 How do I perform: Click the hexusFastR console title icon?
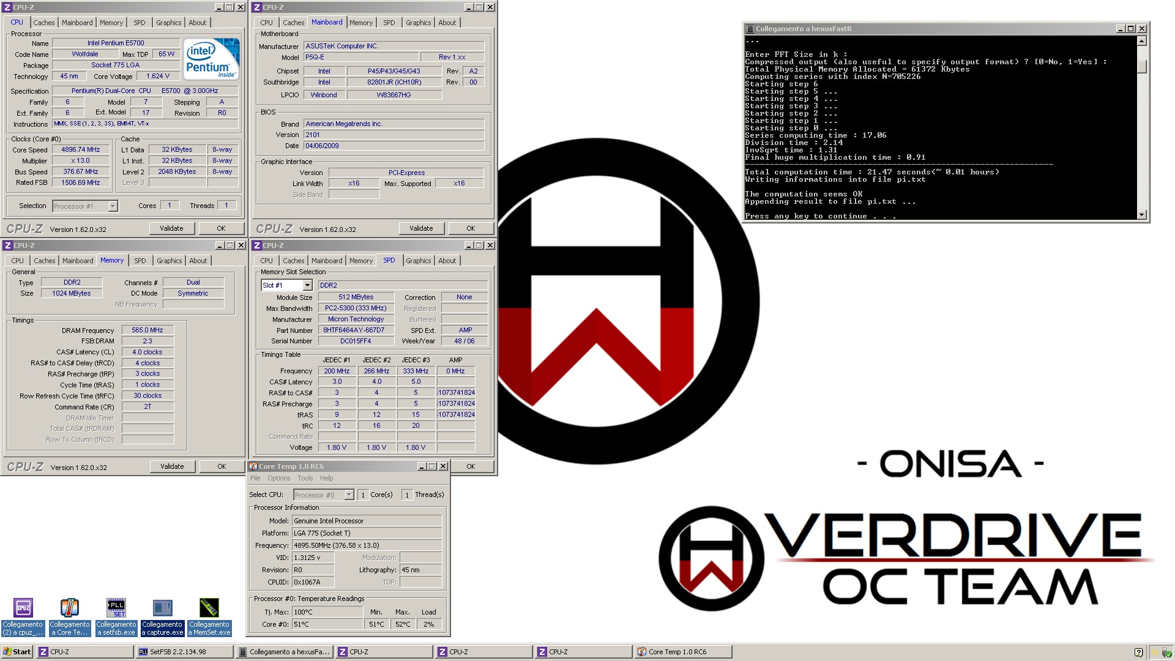point(750,29)
